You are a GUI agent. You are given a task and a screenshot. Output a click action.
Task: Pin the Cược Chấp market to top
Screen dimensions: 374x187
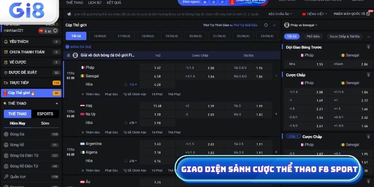pyautogui.click(x=368, y=75)
